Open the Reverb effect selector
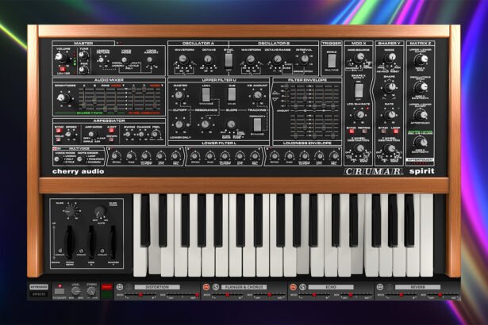 pos(417,287)
